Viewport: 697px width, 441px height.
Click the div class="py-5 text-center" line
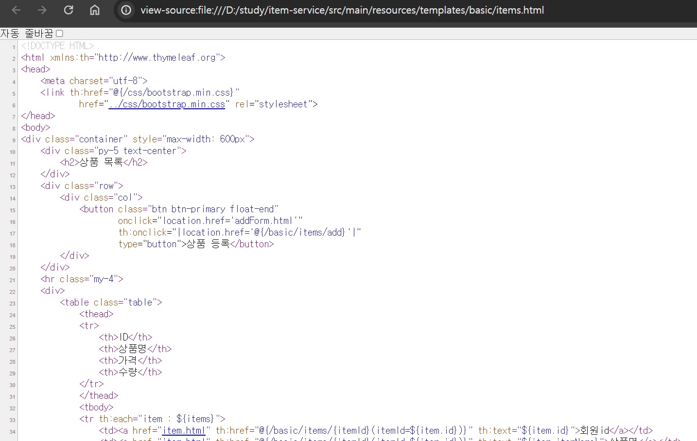(113, 151)
